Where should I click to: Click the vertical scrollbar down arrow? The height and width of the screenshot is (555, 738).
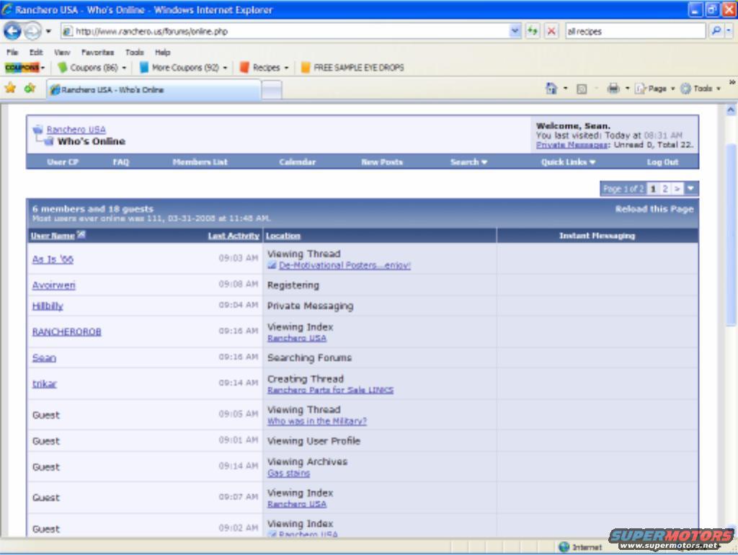(x=730, y=531)
